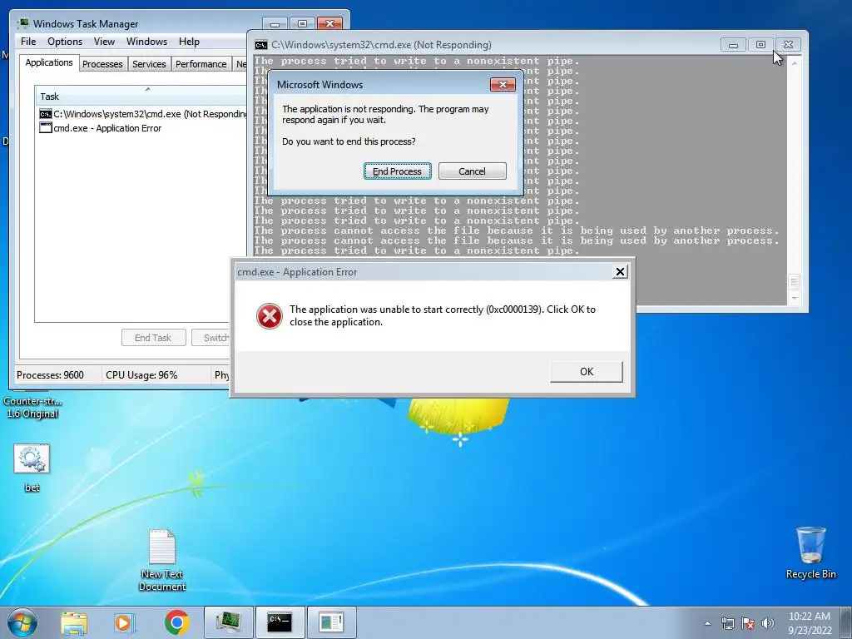Open the View menu in Task Manager

pyautogui.click(x=104, y=42)
